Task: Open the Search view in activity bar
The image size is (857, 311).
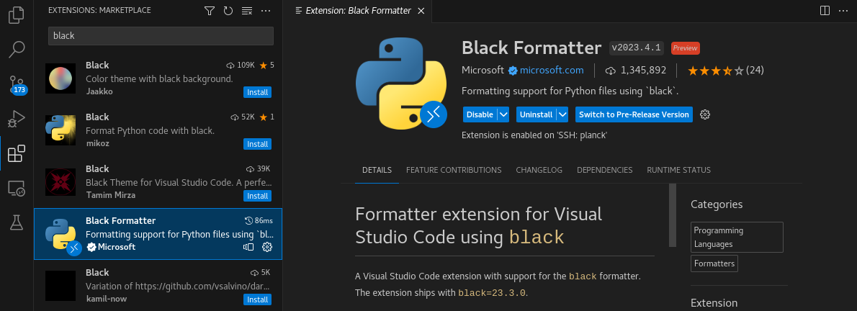Action: (17, 50)
